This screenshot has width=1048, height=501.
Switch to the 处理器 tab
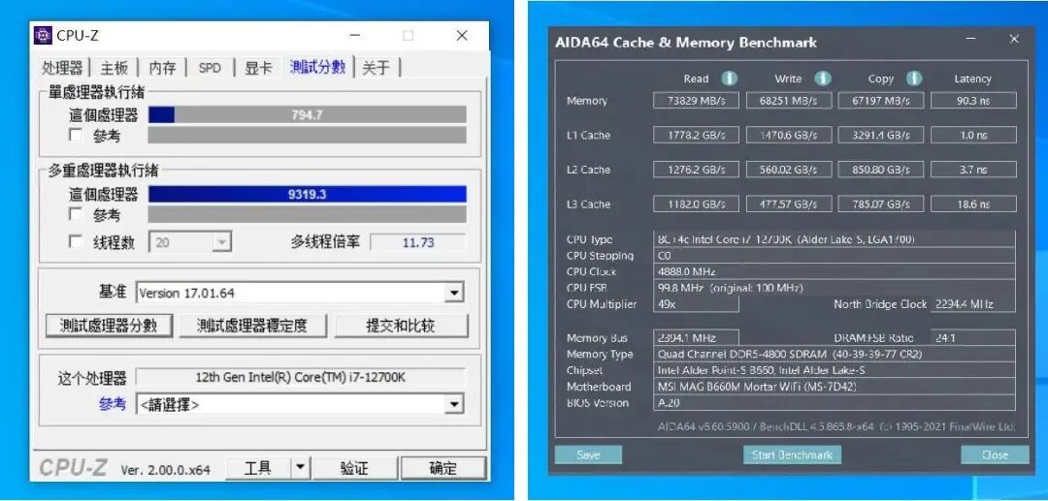click(62, 68)
